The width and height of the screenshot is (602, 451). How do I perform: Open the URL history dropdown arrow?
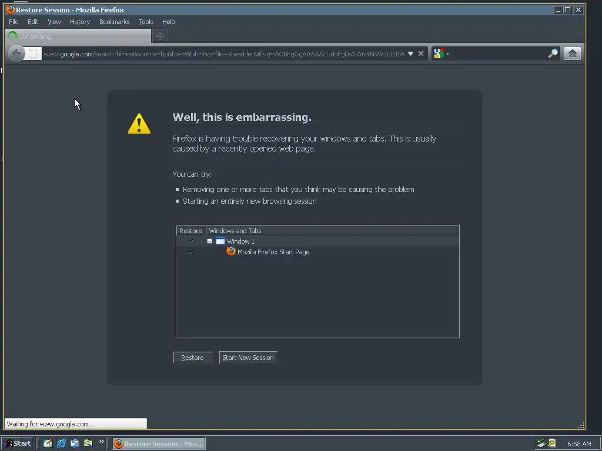tap(410, 53)
